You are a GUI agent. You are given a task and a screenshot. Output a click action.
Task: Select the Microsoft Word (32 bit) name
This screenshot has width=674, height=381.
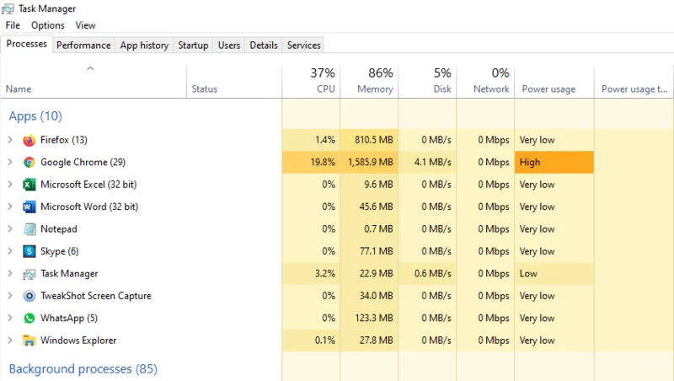pyautogui.click(x=89, y=207)
